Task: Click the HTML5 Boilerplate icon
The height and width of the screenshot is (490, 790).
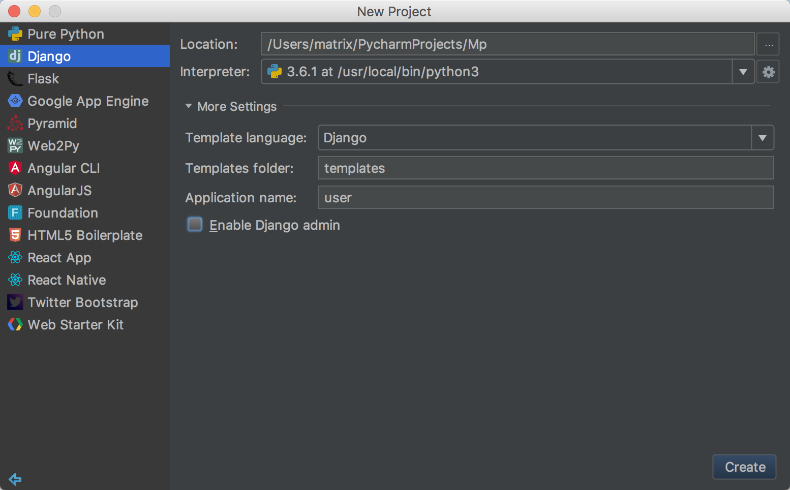Action: [x=15, y=235]
